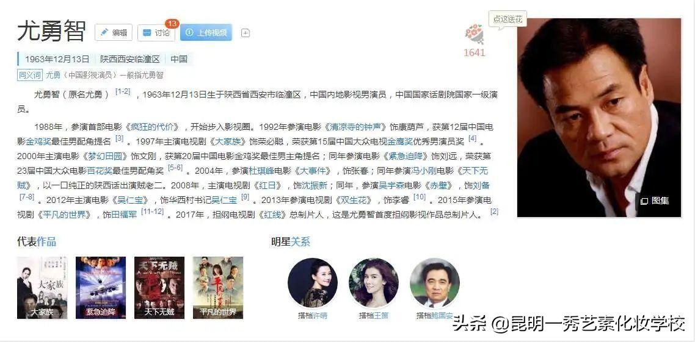The width and height of the screenshot is (695, 342).
Task: Open reference footnote [11-12]
Action: click(153, 212)
